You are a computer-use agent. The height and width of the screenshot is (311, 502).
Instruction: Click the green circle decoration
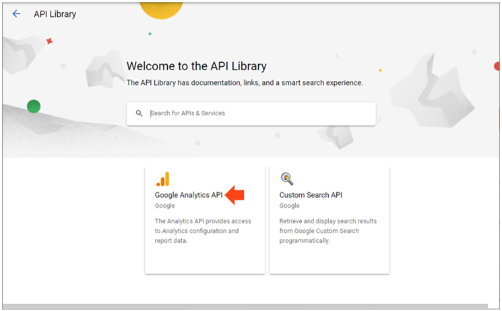pos(34,106)
